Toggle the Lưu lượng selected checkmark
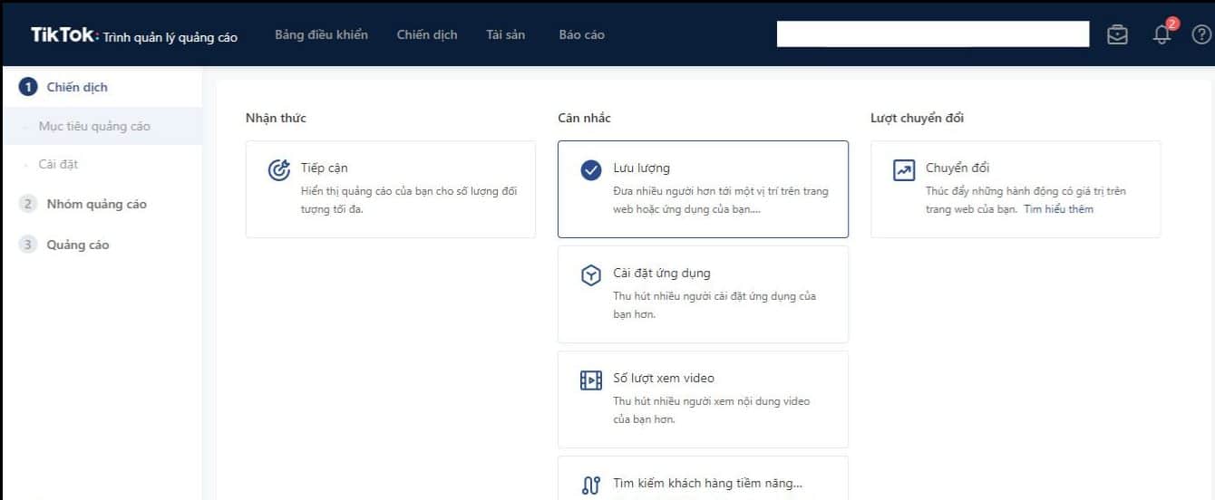 coord(591,169)
